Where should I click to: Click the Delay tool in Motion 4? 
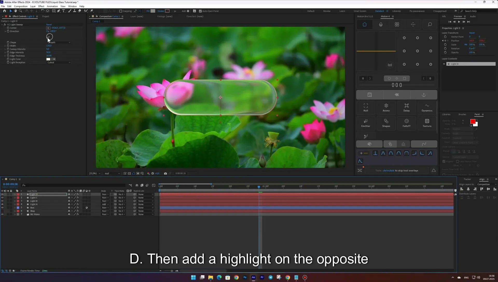(406, 107)
